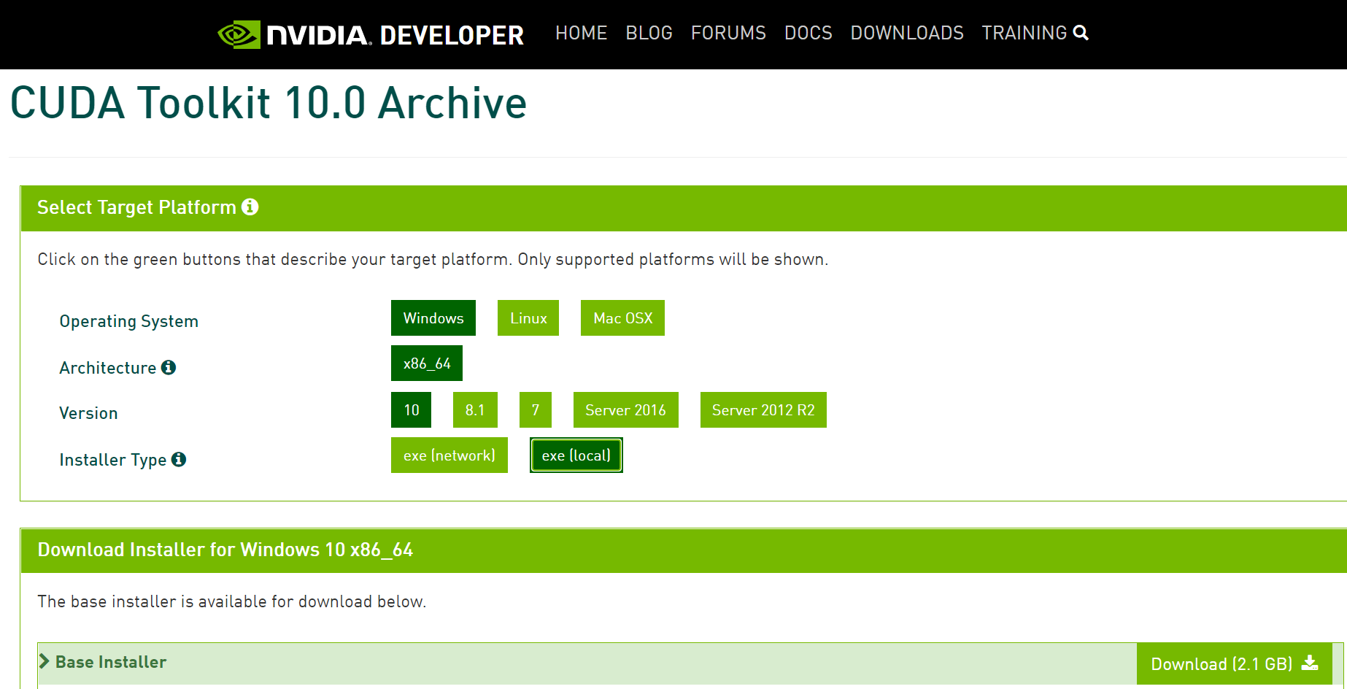Image resolution: width=1347 pixels, height=689 pixels.
Task: Select exe (local) installer type
Action: (576, 455)
